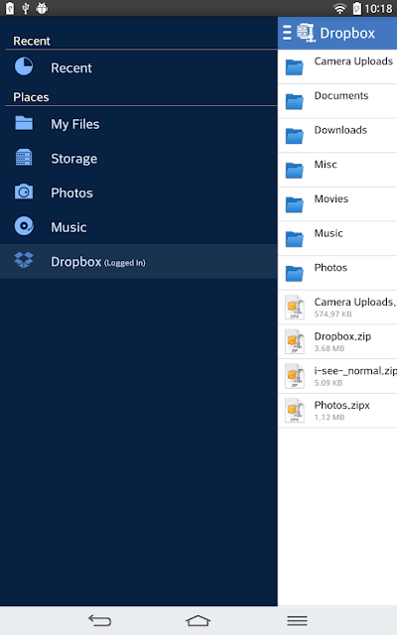
Task: Open the Android menu button
Action: click(297, 620)
